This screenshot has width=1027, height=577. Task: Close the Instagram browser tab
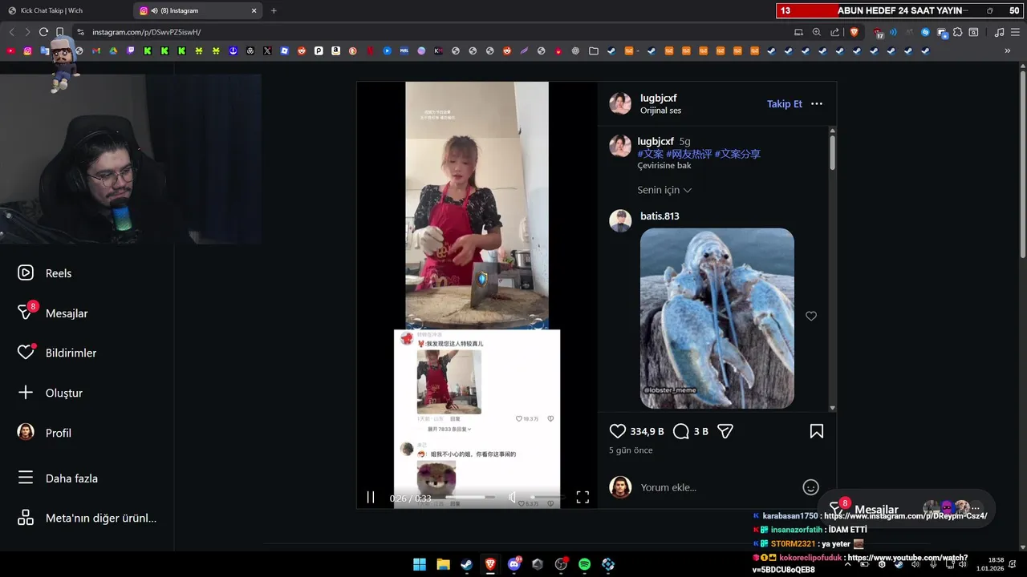coord(254,10)
